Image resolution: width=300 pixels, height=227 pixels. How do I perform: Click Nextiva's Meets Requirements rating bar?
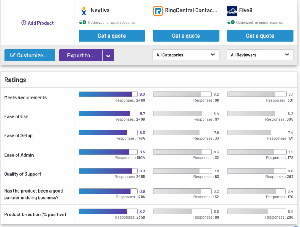click(x=108, y=94)
